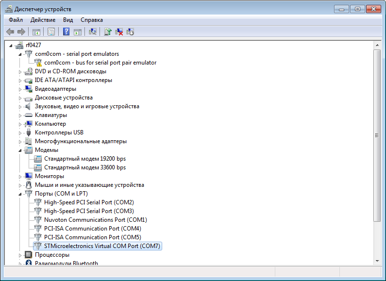The width and height of the screenshot is (386, 281).
Task: Expand the Процессоры category
Action: tap(20, 255)
